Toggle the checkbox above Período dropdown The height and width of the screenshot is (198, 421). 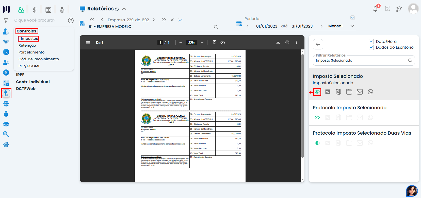[x=352, y=18]
